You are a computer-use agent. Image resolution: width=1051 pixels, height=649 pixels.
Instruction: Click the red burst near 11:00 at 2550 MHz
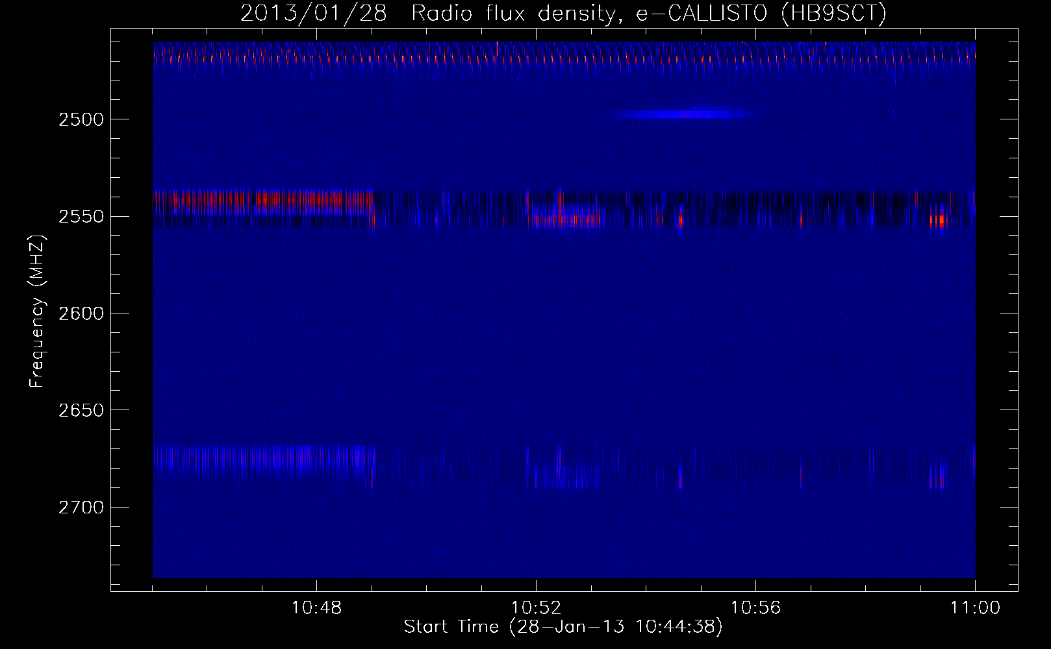tap(938, 221)
